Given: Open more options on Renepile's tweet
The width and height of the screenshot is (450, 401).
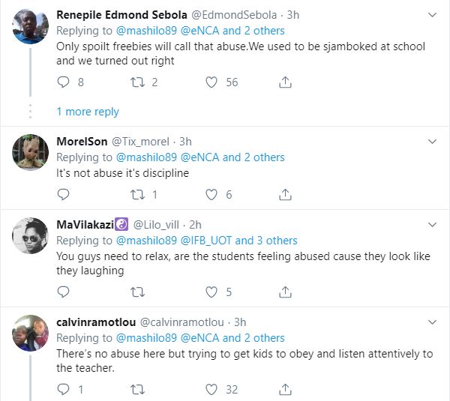Looking at the screenshot, I should pos(431,15).
